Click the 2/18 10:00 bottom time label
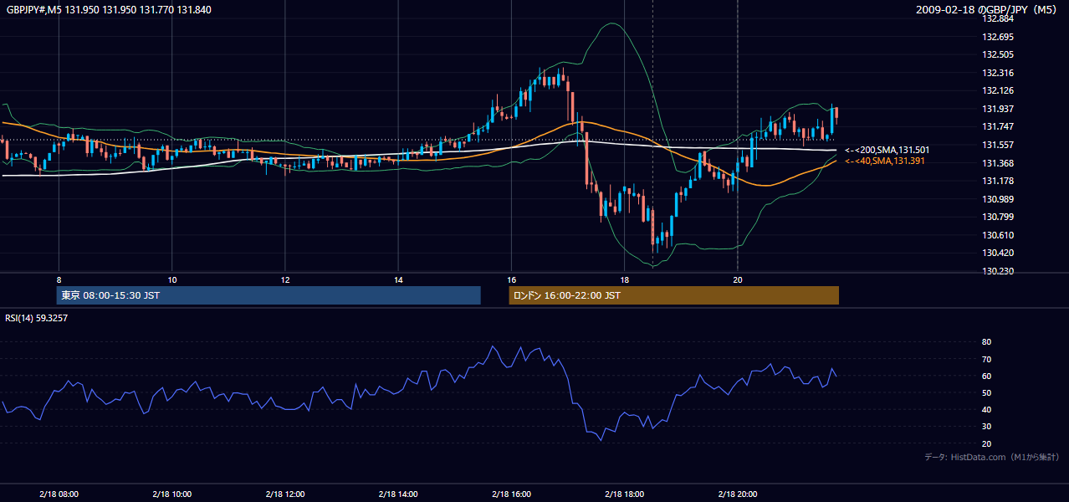The width and height of the screenshot is (1069, 502). pos(171,494)
